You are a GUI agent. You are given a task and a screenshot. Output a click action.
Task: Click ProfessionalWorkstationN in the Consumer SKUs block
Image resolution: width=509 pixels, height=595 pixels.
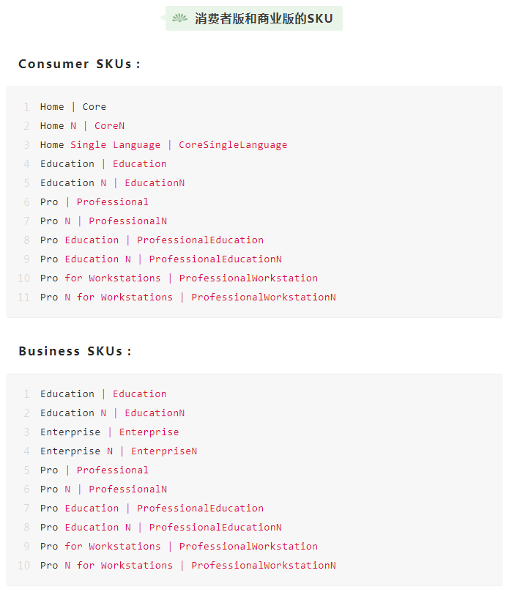pyautogui.click(x=264, y=297)
